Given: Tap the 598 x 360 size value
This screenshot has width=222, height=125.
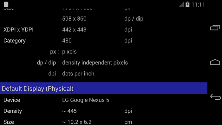Looking at the screenshot, I should tap(74, 19).
